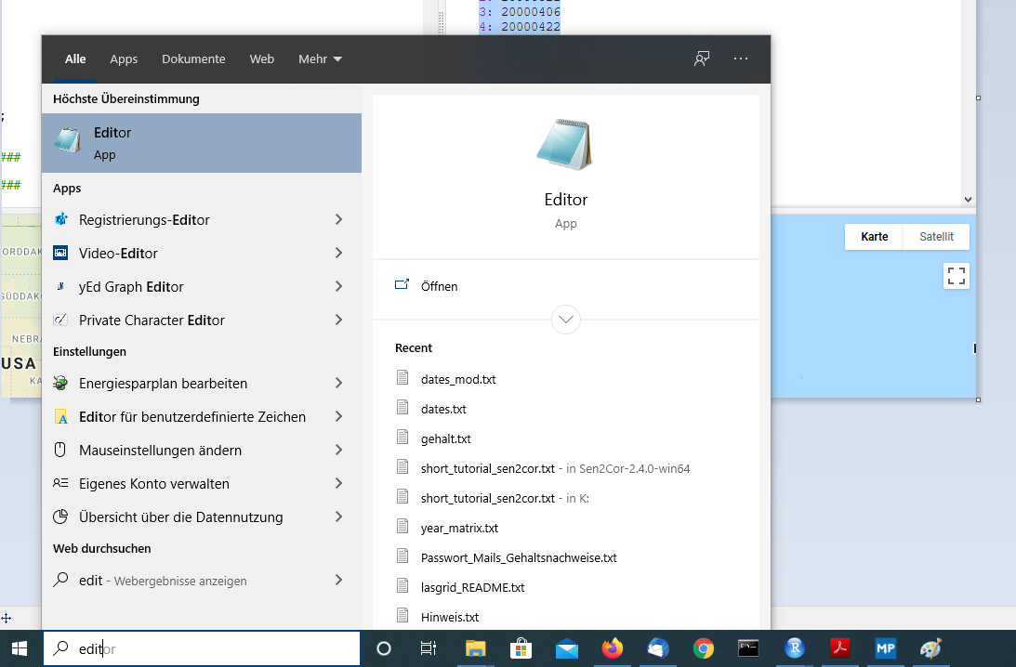Expand more actions for Editor preview
Screen dimensions: 1016x667
(566, 320)
